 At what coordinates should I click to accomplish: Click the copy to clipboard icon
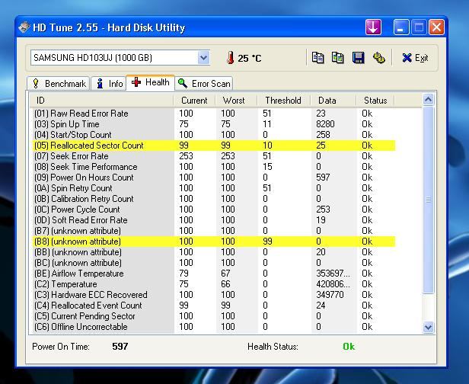[x=317, y=57]
